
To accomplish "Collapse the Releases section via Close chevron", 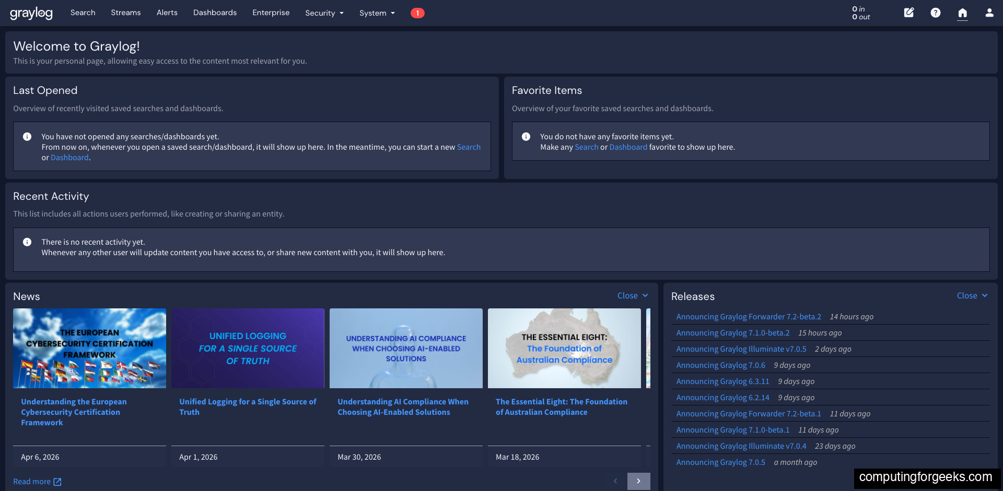I will [972, 295].
